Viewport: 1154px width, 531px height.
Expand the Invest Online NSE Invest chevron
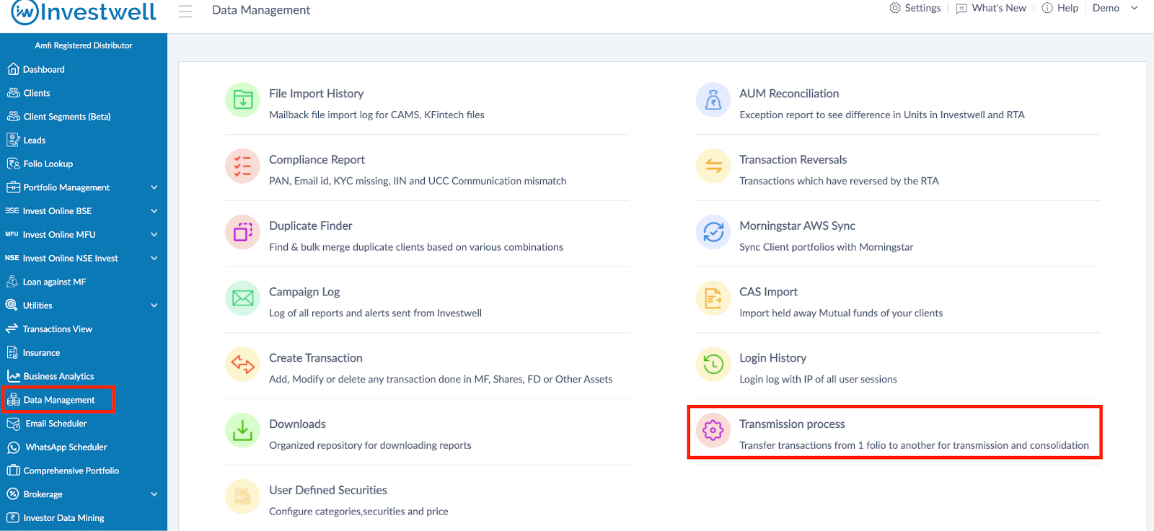tap(154, 258)
